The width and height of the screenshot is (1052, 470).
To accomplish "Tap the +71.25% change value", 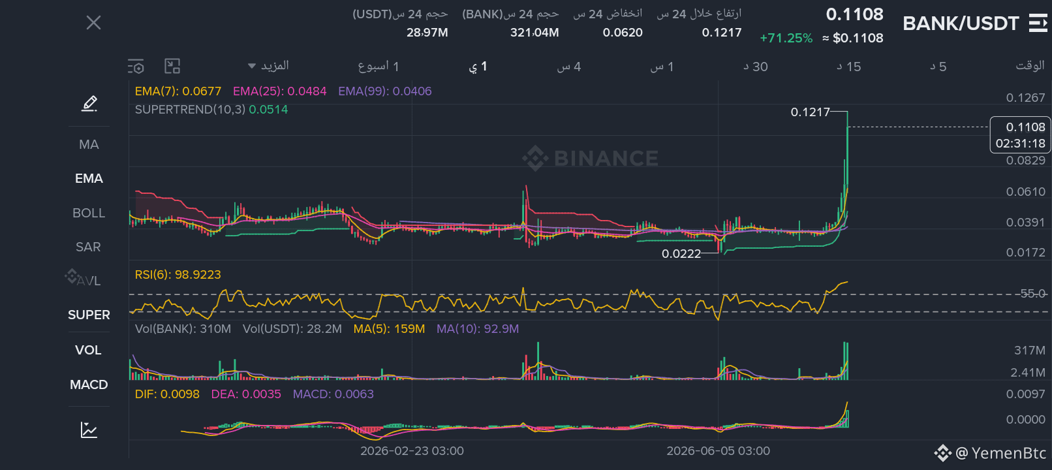I will (786, 39).
